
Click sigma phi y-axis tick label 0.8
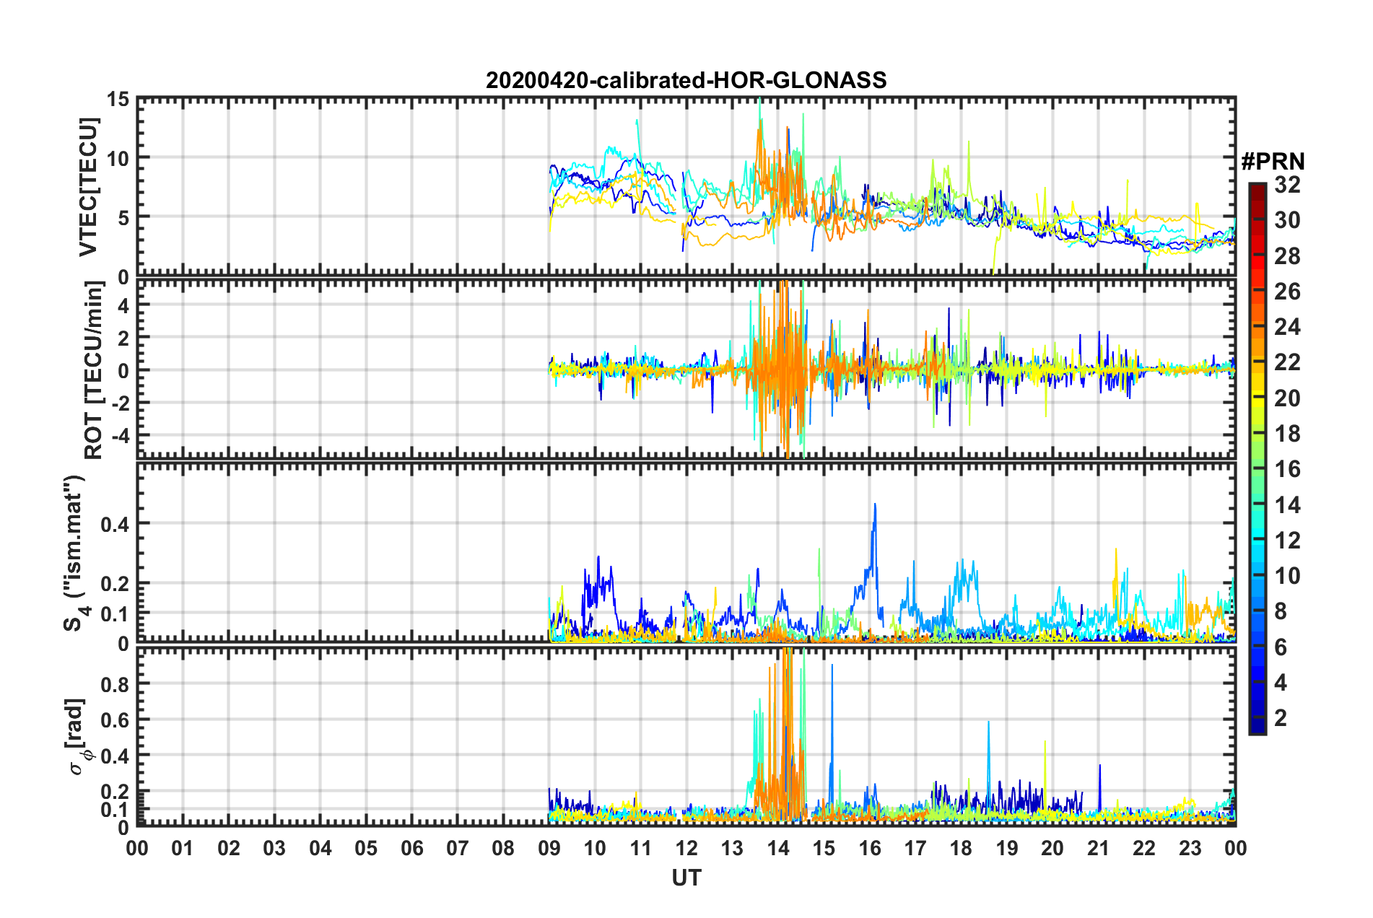coord(115,684)
